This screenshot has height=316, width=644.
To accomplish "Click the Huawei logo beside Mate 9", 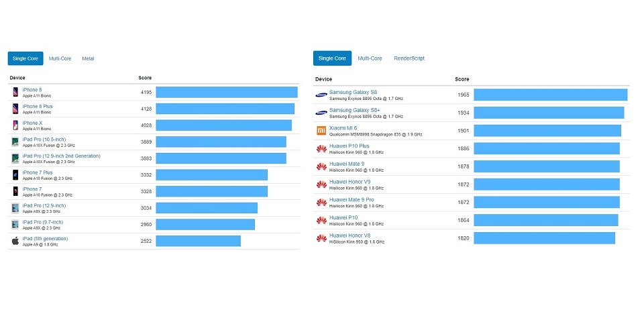I will 321,166.
